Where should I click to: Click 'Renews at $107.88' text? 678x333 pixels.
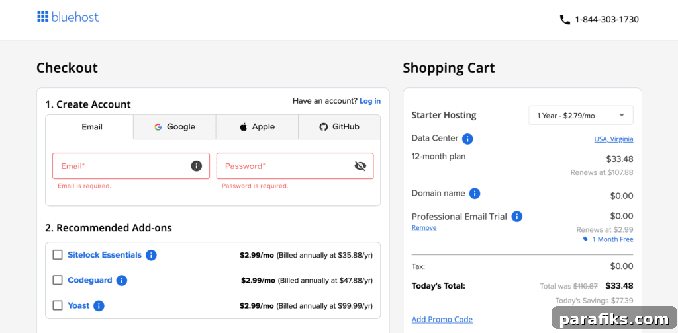click(x=602, y=172)
